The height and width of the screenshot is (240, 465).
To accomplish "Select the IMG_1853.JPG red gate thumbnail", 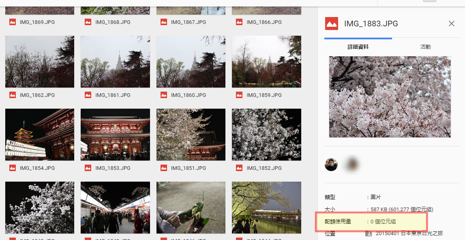I will tap(115, 135).
